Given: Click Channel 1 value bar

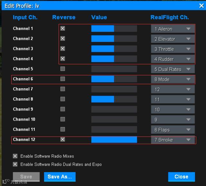Looking at the screenshot, I should point(114,29).
